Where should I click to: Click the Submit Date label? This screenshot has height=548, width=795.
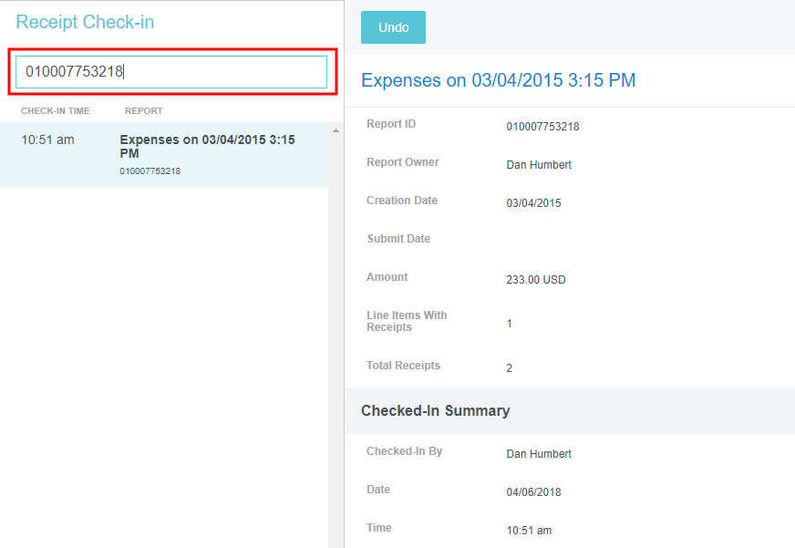coord(398,239)
